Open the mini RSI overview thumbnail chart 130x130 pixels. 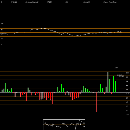64,125
